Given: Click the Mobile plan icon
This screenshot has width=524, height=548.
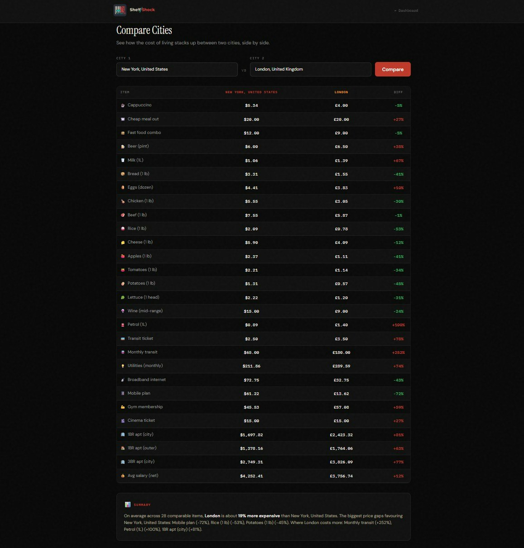Looking at the screenshot, I should (x=123, y=393).
